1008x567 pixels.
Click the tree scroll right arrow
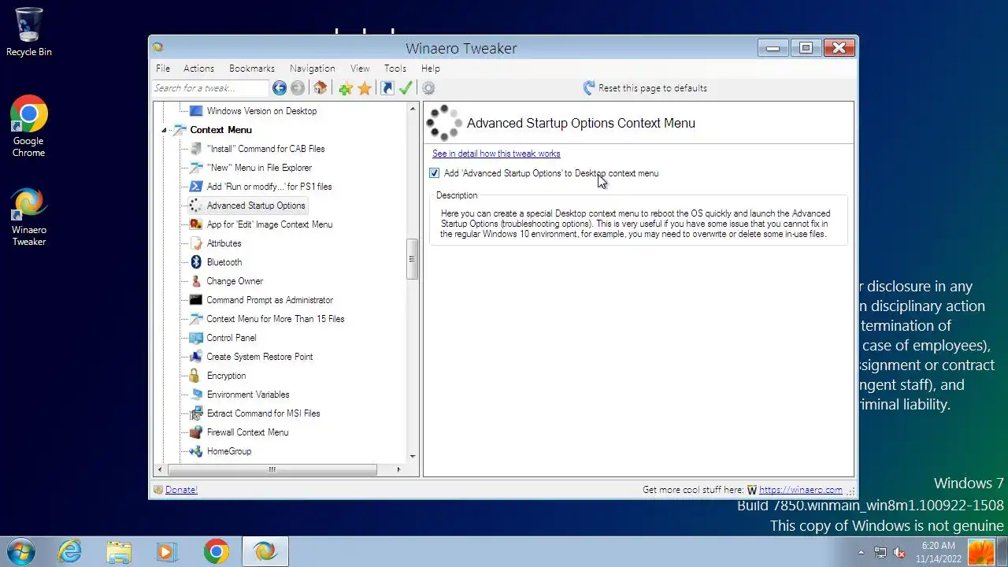pyautogui.click(x=398, y=469)
